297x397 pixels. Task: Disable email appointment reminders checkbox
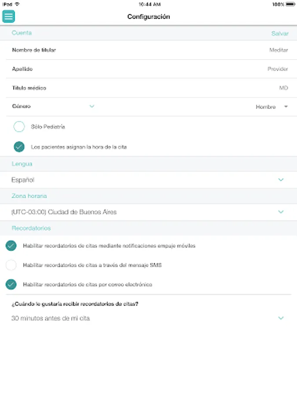tap(11, 285)
